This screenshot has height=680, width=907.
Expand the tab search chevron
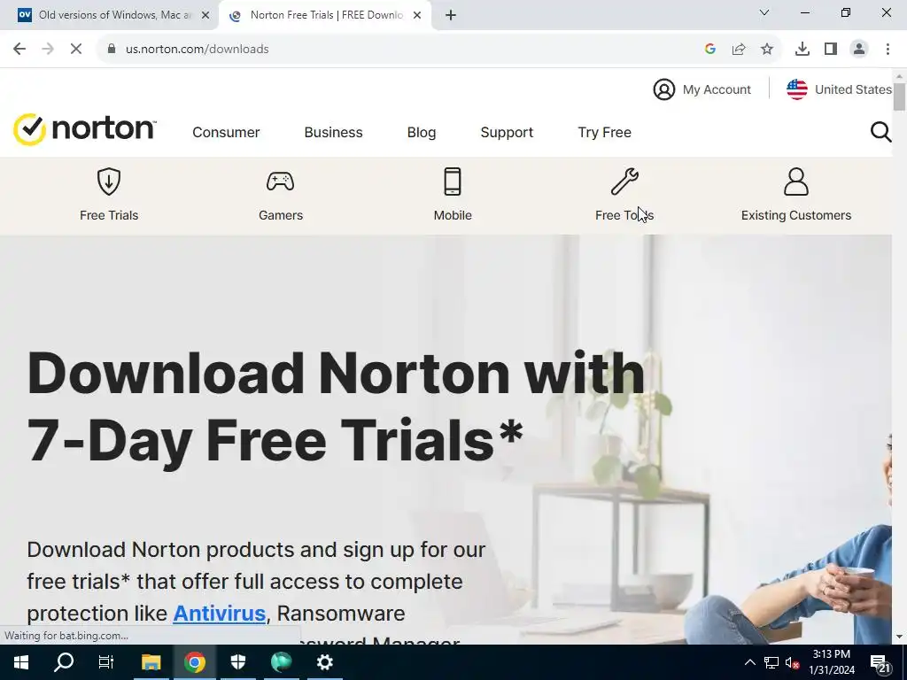pyautogui.click(x=764, y=12)
